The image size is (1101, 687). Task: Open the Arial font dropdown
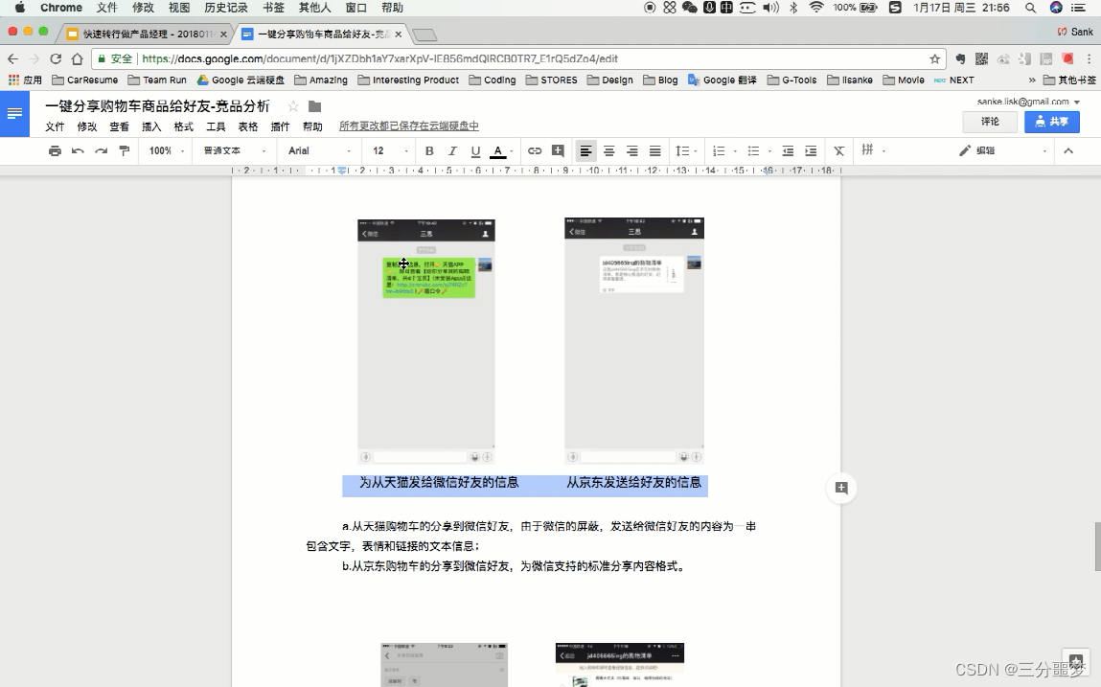tap(319, 150)
